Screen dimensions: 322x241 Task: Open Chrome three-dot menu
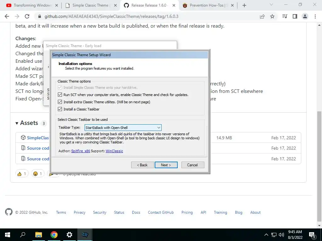(x=315, y=16)
